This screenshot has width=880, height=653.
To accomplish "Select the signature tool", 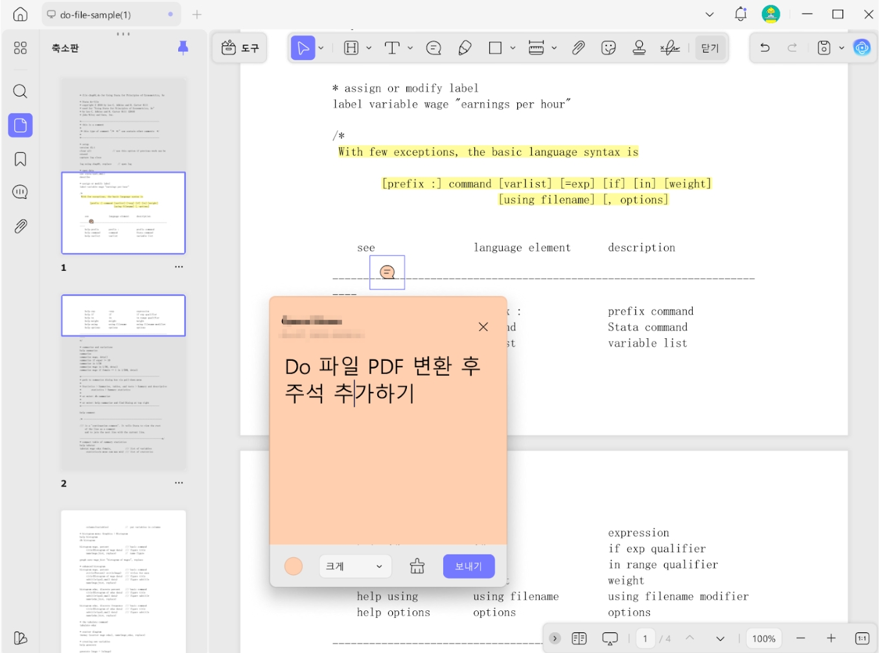I will 670,47.
